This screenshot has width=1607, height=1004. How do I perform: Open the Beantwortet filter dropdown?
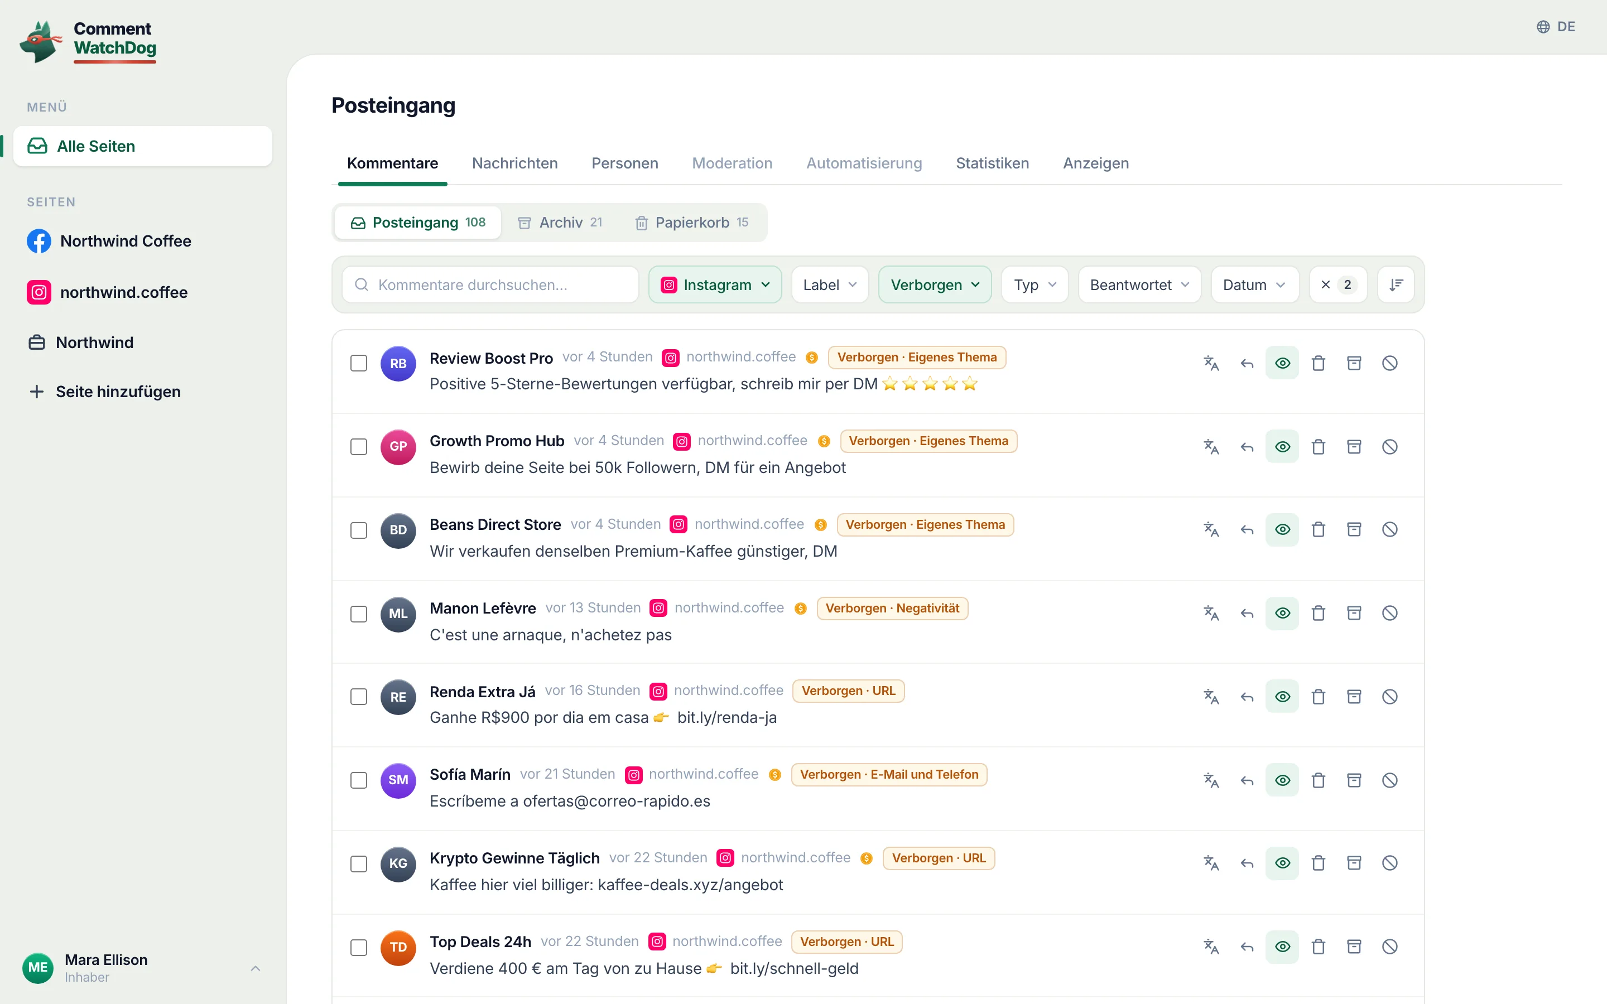click(1139, 285)
